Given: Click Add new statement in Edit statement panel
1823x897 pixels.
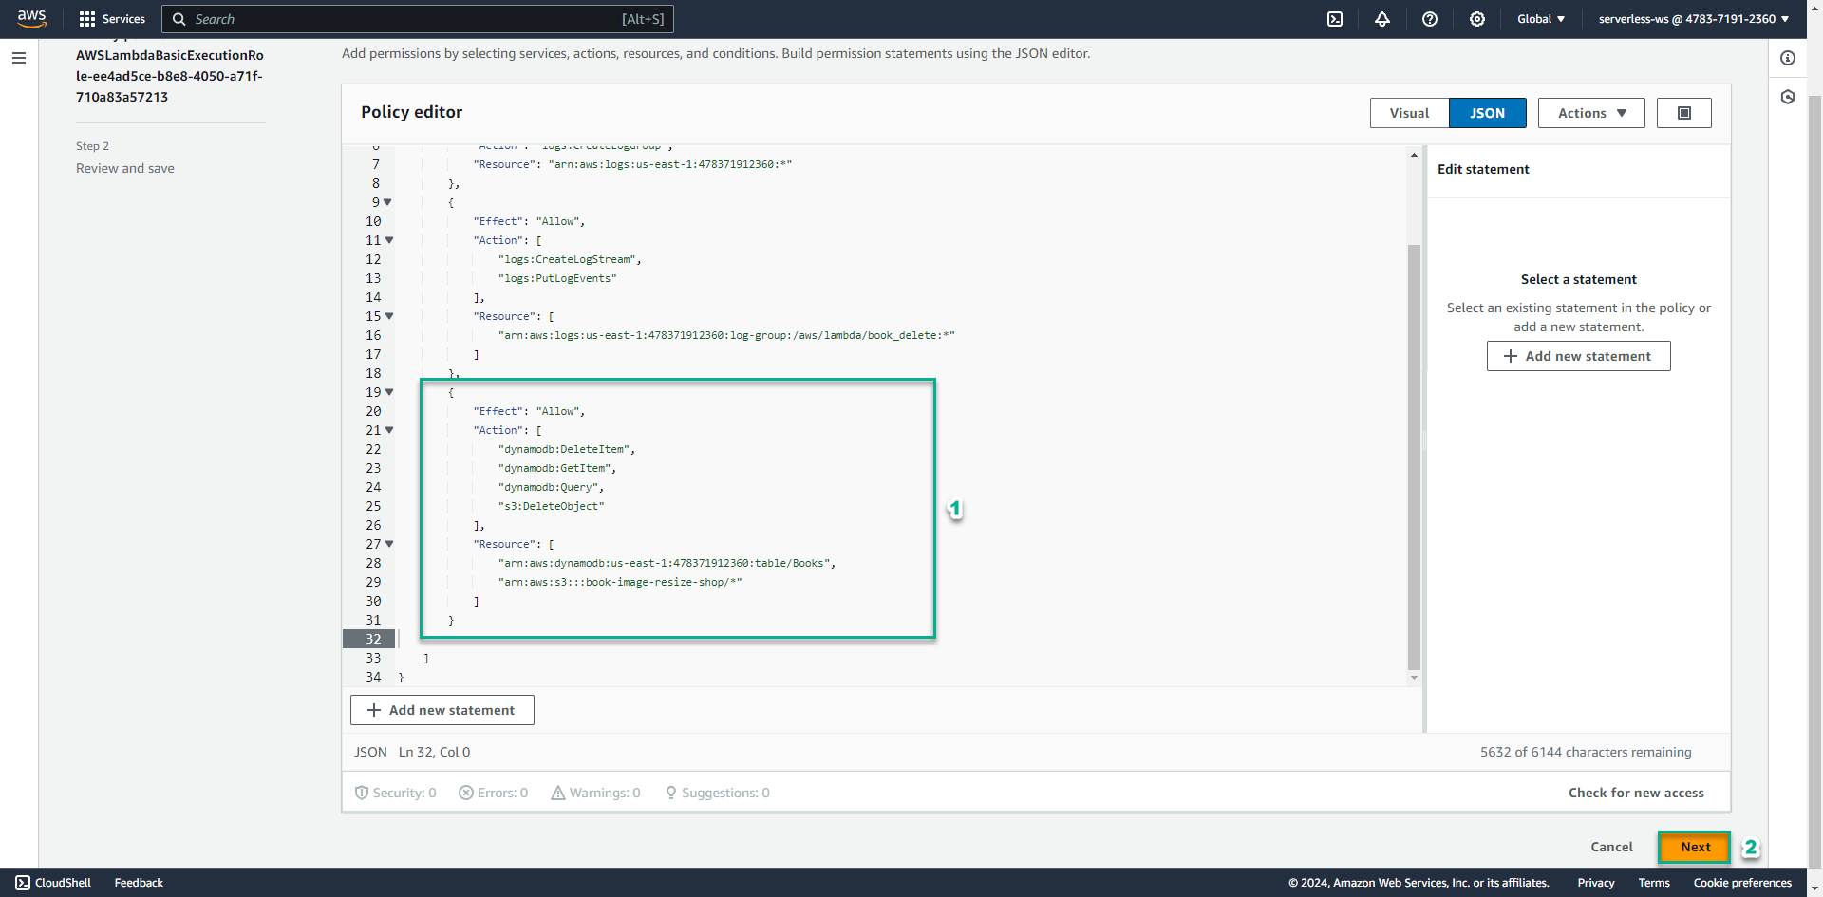Looking at the screenshot, I should click(x=1578, y=356).
